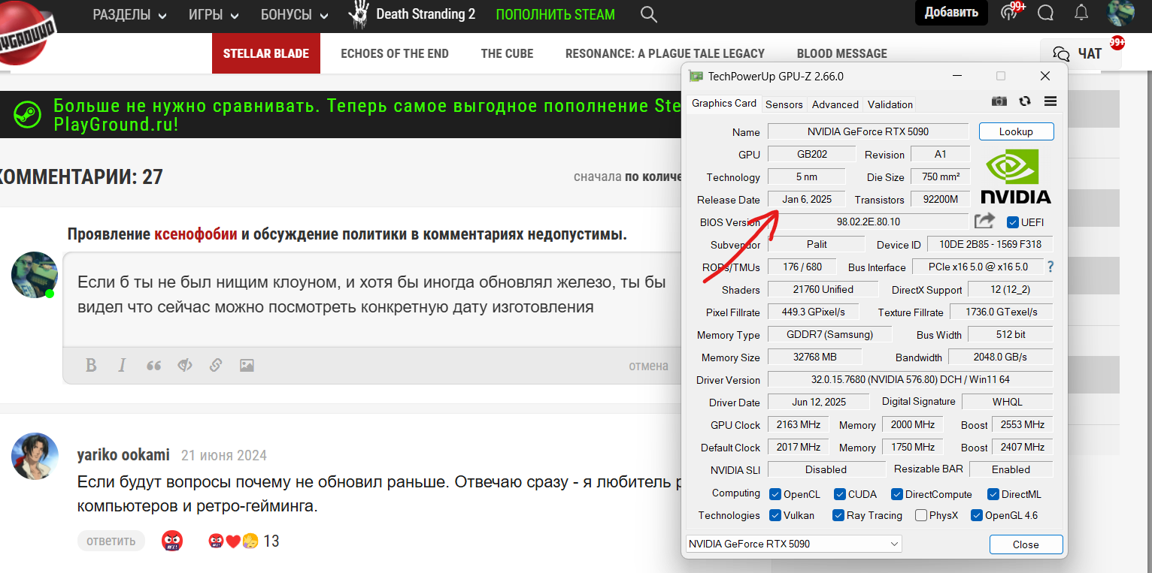
Task: Open the ЧАТ button
Action: 1080,53
